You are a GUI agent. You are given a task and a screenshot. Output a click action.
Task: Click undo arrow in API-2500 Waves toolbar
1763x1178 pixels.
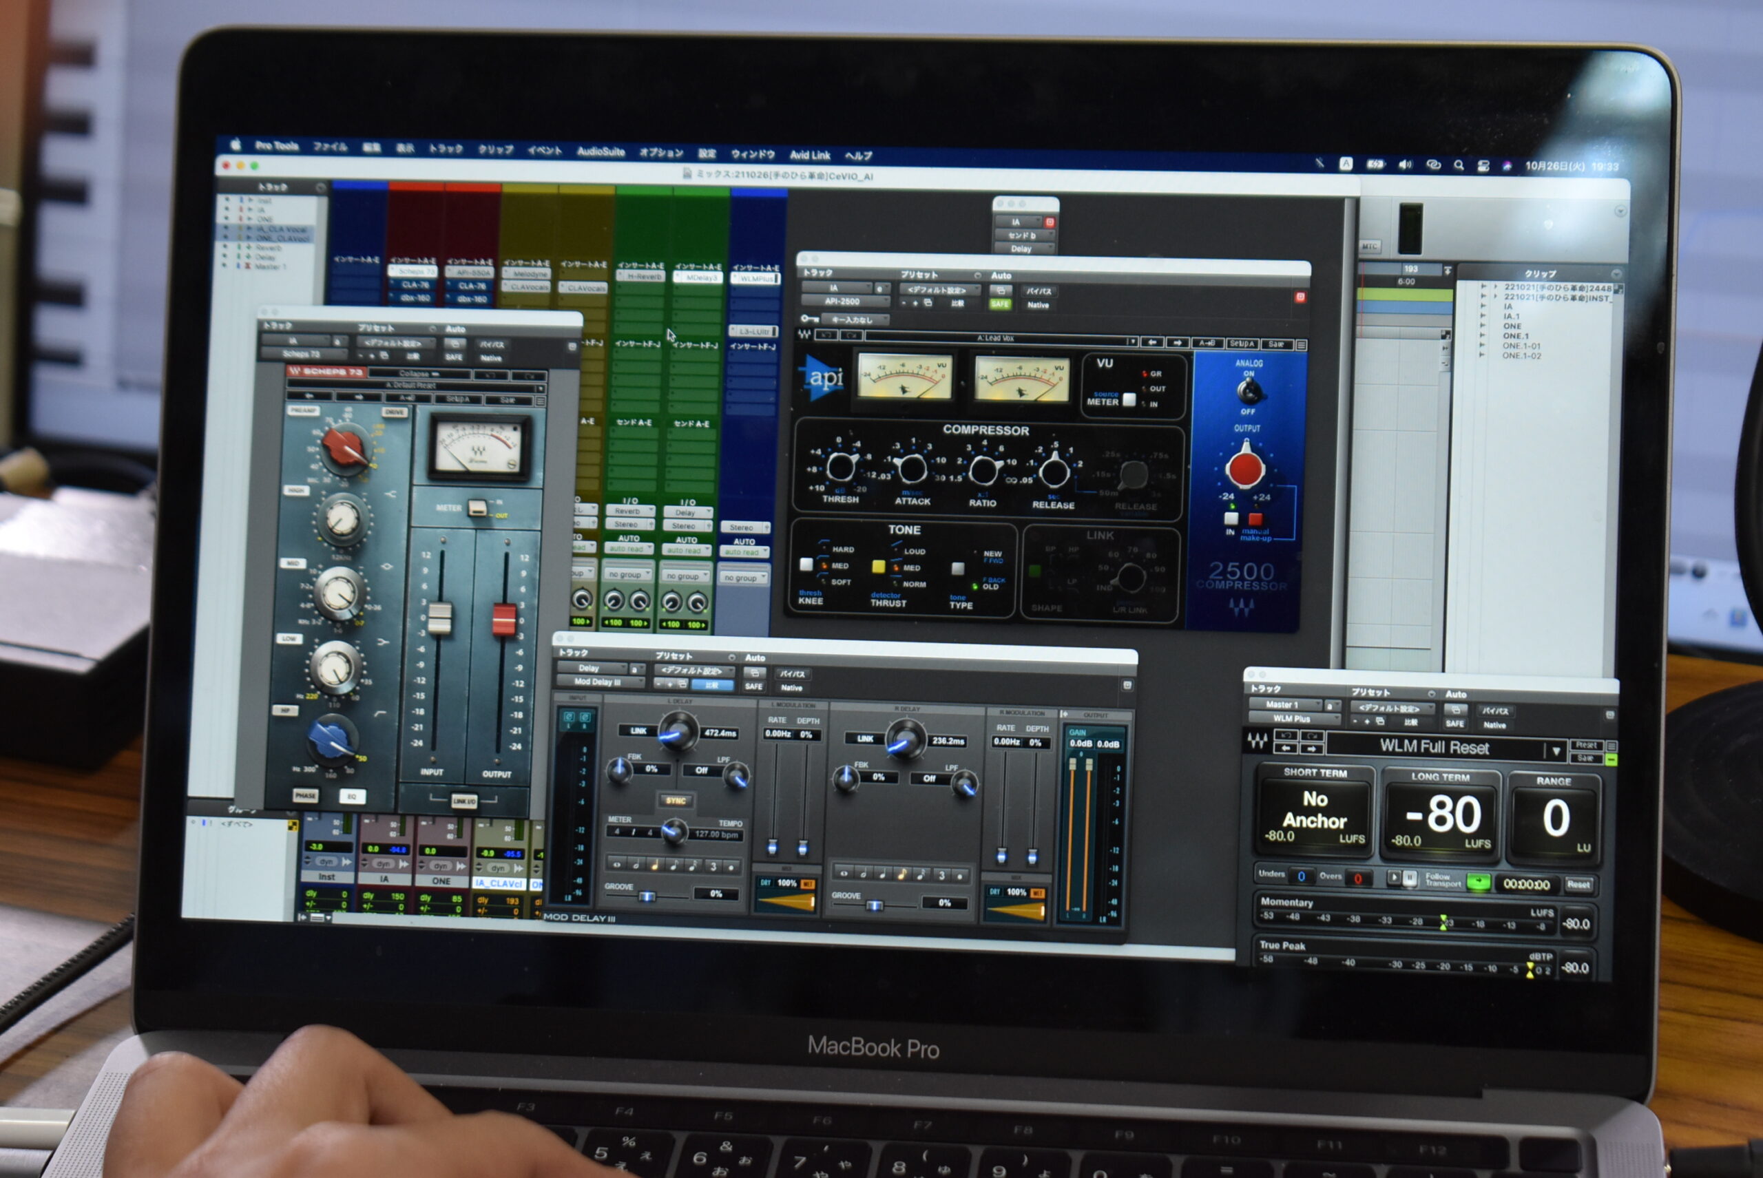tap(826, 335)
